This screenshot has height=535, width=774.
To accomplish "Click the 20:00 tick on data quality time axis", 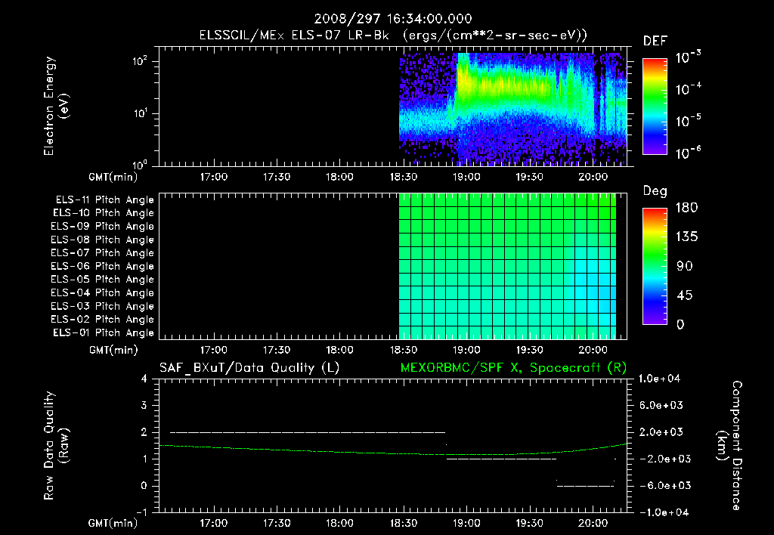I will tap(593, 523).
